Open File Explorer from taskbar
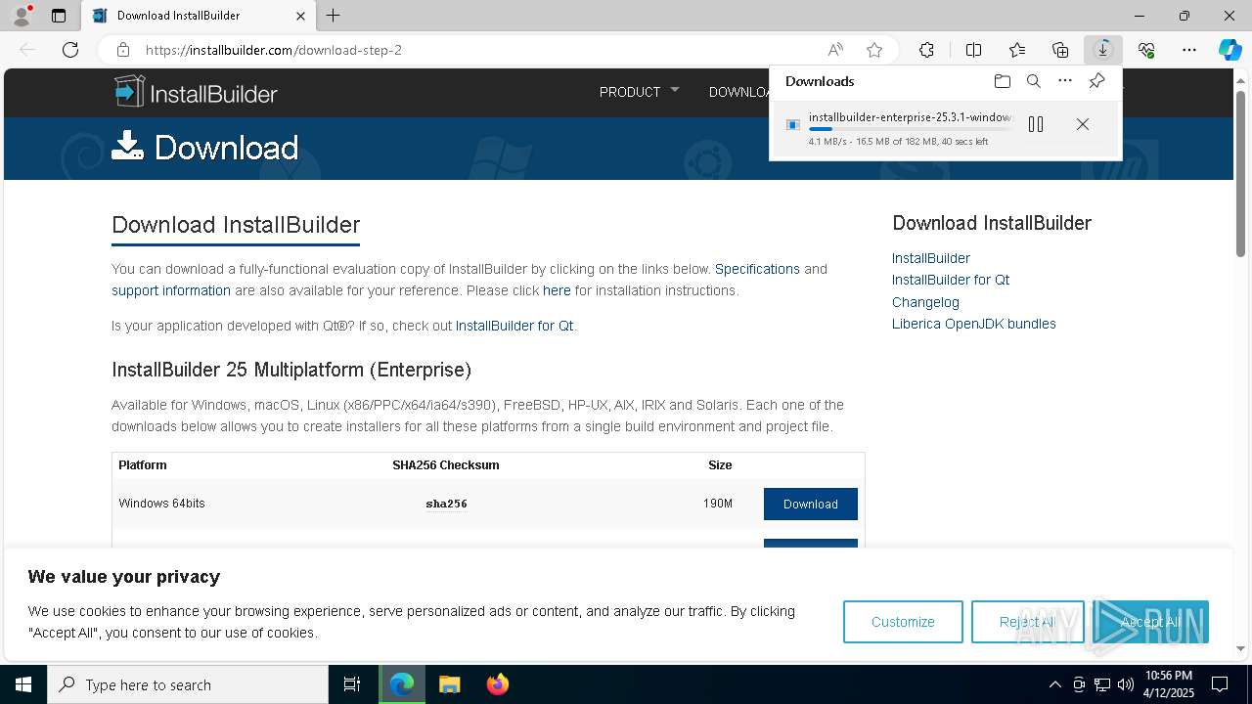1252x704 pixels. tap(449, 684)
